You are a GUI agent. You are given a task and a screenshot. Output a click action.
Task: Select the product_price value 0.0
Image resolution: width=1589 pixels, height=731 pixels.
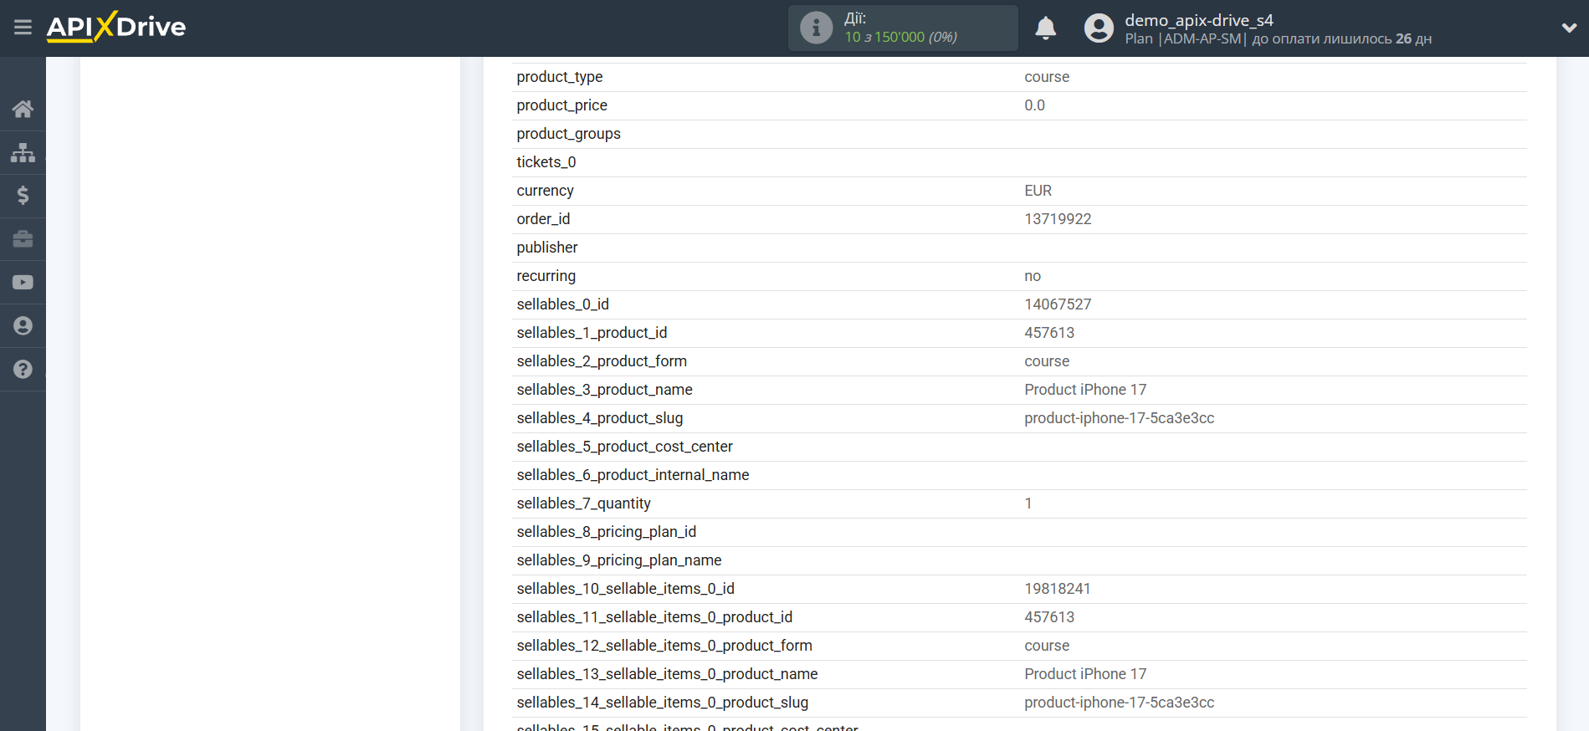pos(1034,105)
